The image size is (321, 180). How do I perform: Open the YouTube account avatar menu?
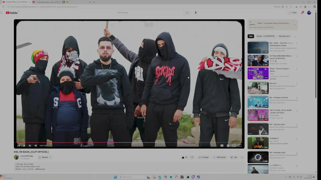click(309, 13)
